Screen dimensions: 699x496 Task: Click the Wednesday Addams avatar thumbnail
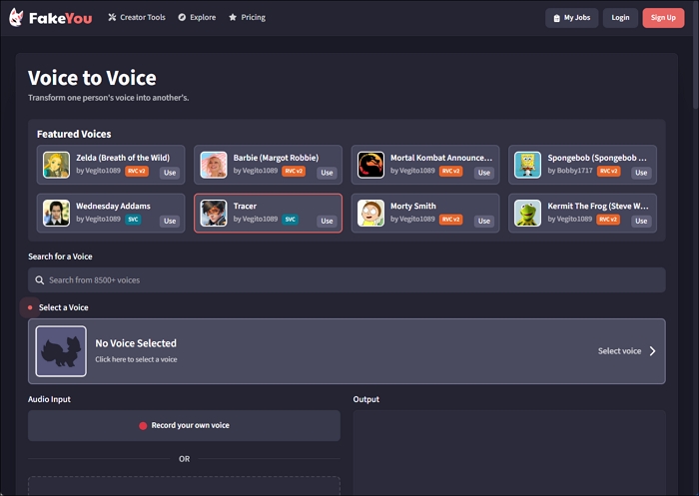click(x=56, y=213)
